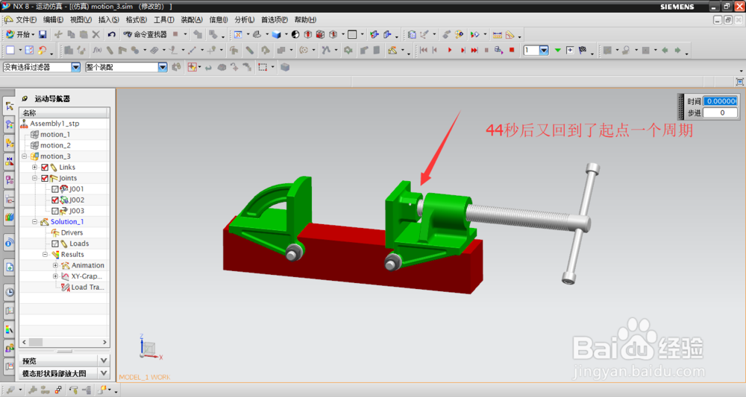Collapse the Solution_1 tree node
This screenshot has height=397, width=746.
tap(34, 222)
